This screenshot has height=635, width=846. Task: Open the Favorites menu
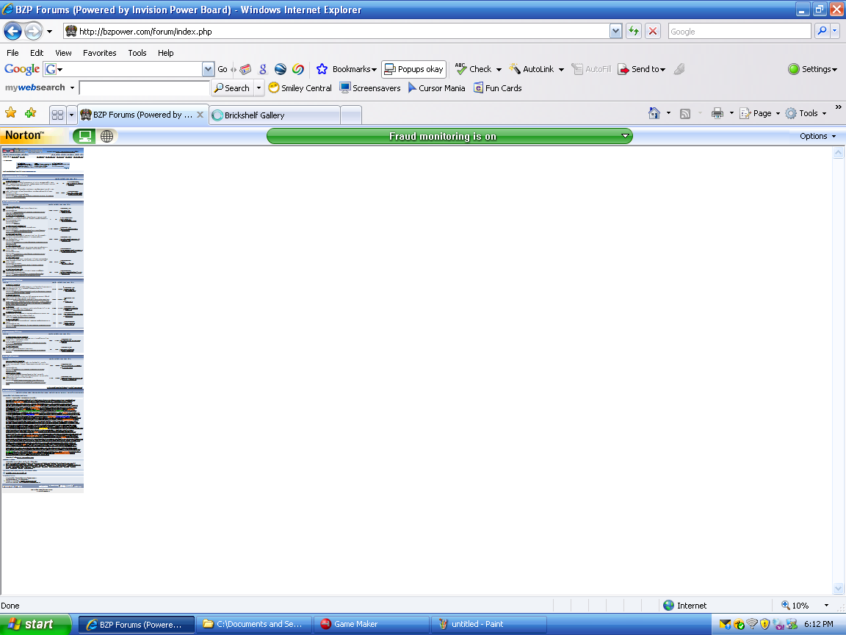click(x=100, y=53)
